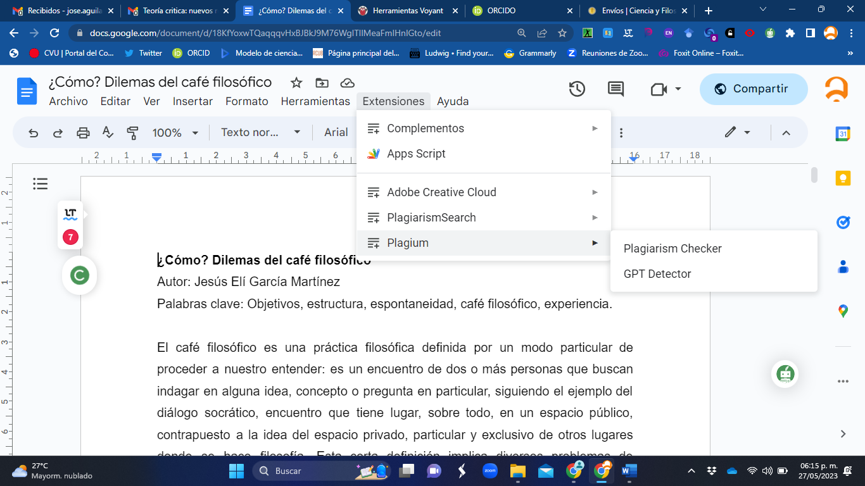Open the Complementos submenu

483,128
